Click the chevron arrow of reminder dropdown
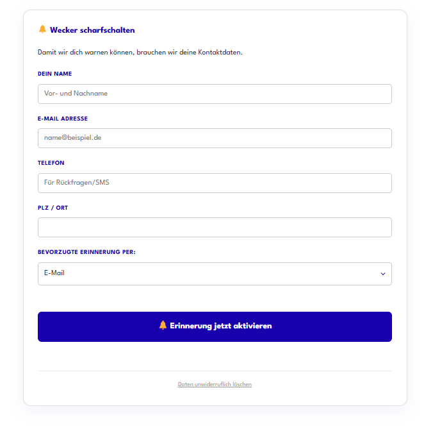Screen dimensions: 433x431 383,274
